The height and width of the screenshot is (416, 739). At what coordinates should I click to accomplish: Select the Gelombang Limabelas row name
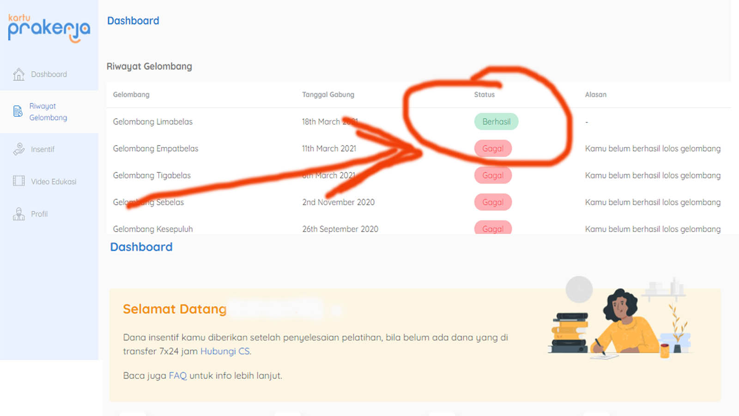(x=152, y=122)
